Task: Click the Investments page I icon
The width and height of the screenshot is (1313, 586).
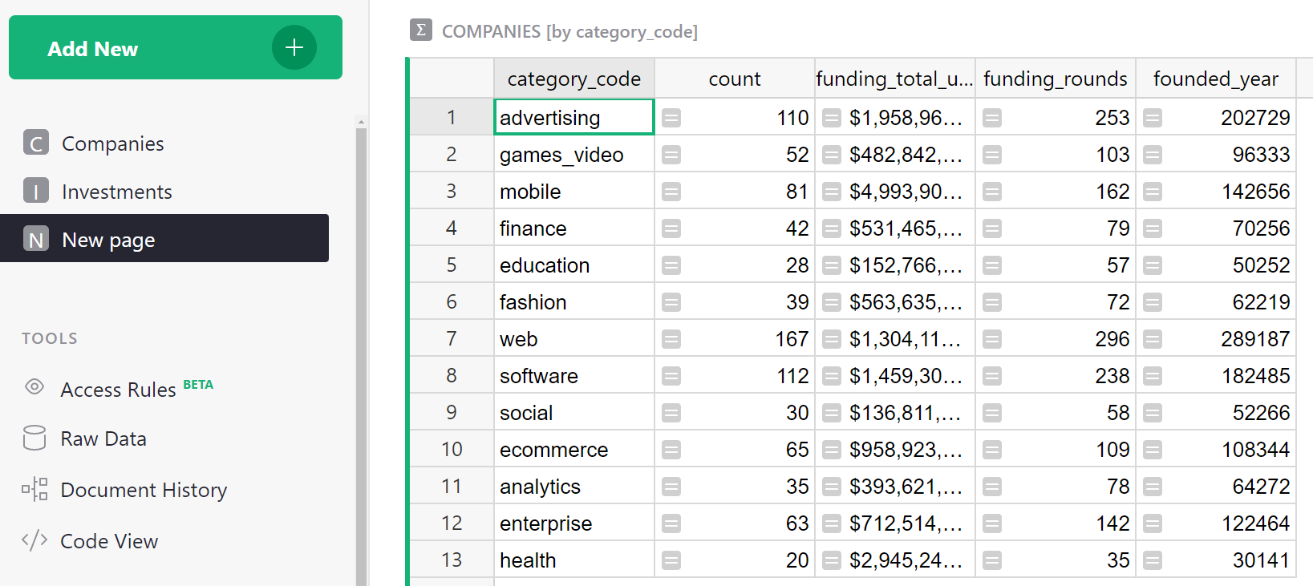Action: click(x=36, y=191)
